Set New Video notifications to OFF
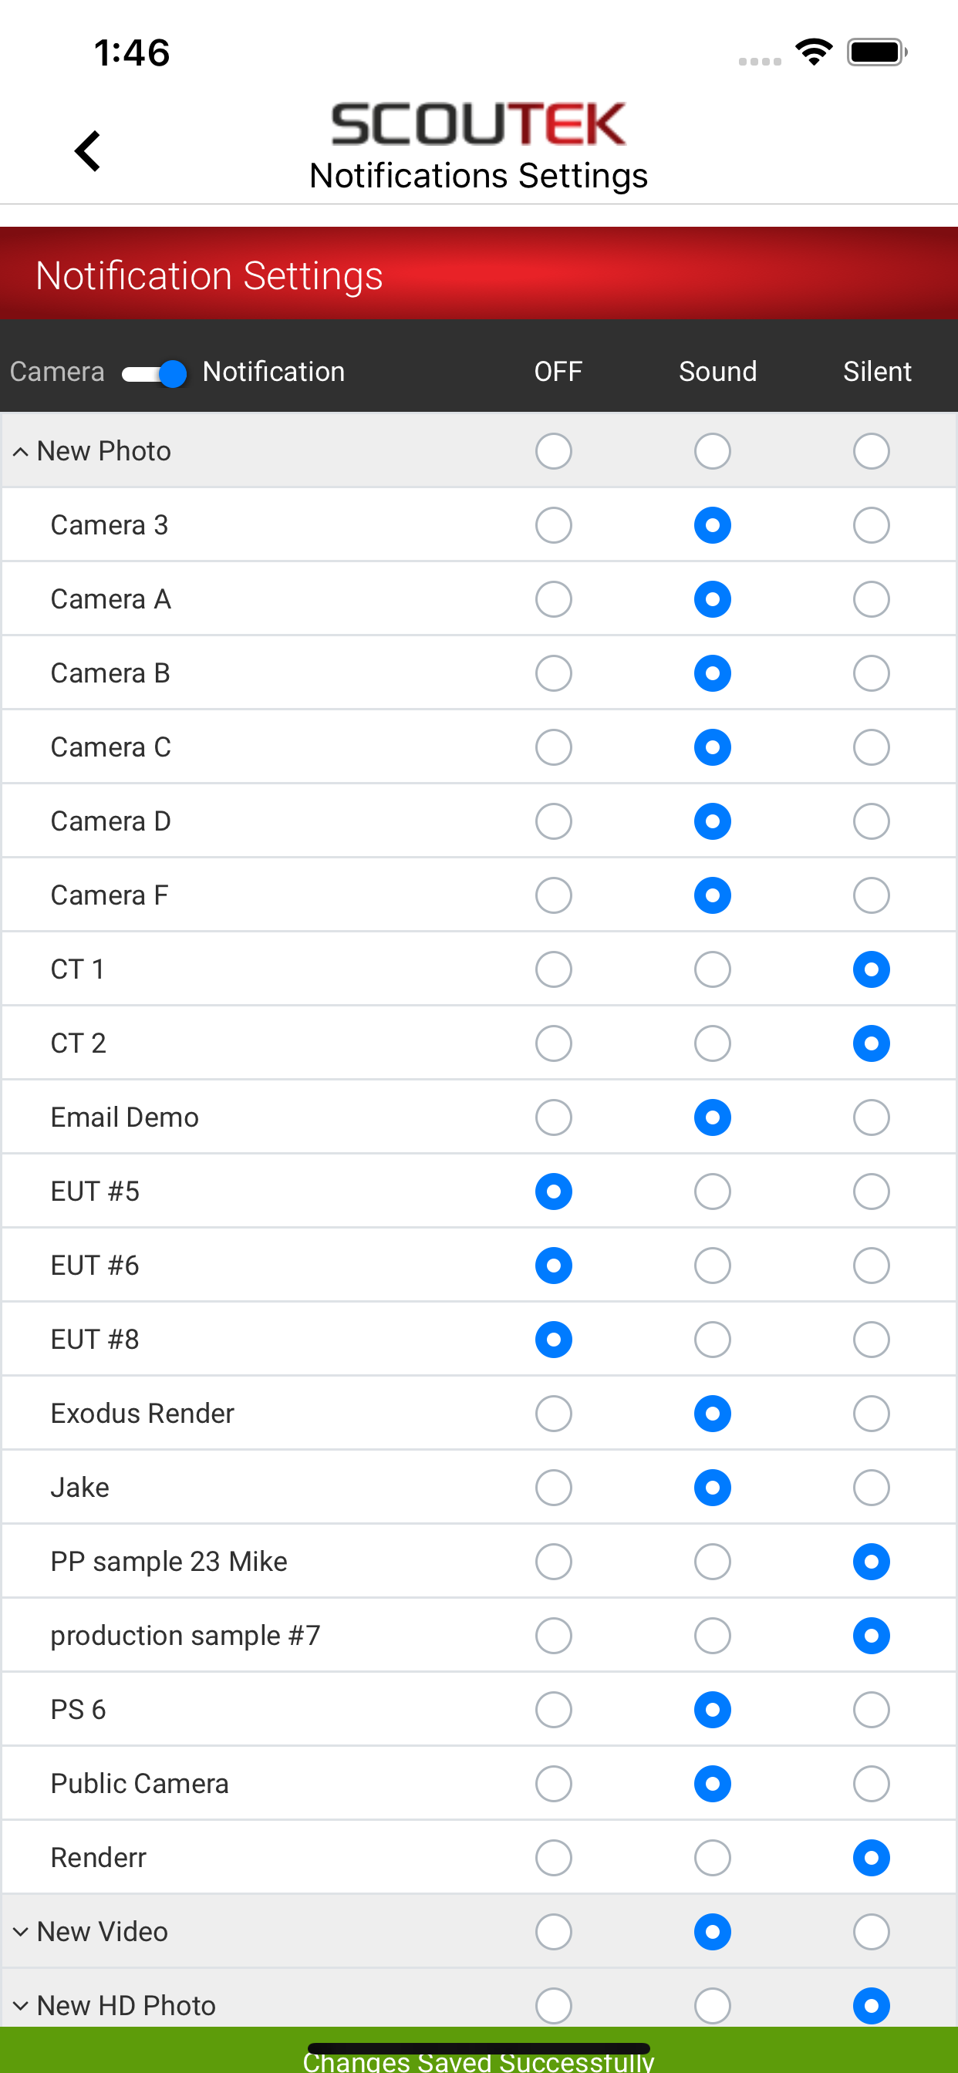 pos(554,1932)
